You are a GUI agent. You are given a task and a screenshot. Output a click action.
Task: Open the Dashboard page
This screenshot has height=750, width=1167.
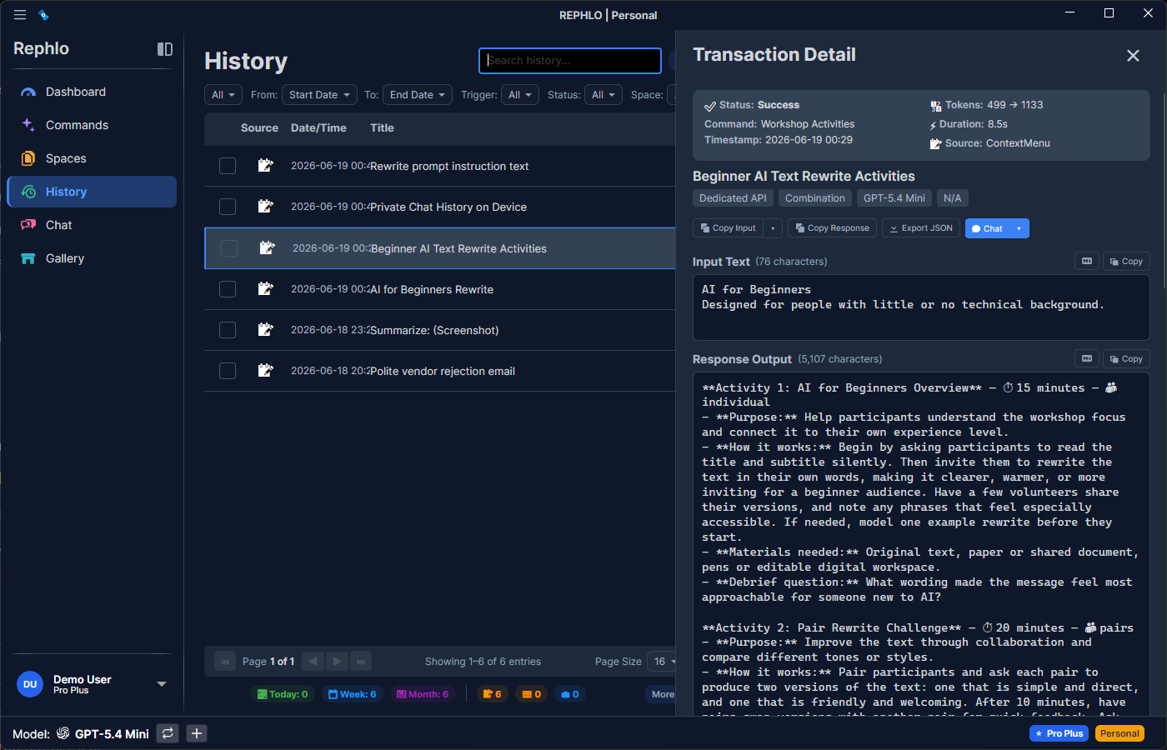pos(92,92)
